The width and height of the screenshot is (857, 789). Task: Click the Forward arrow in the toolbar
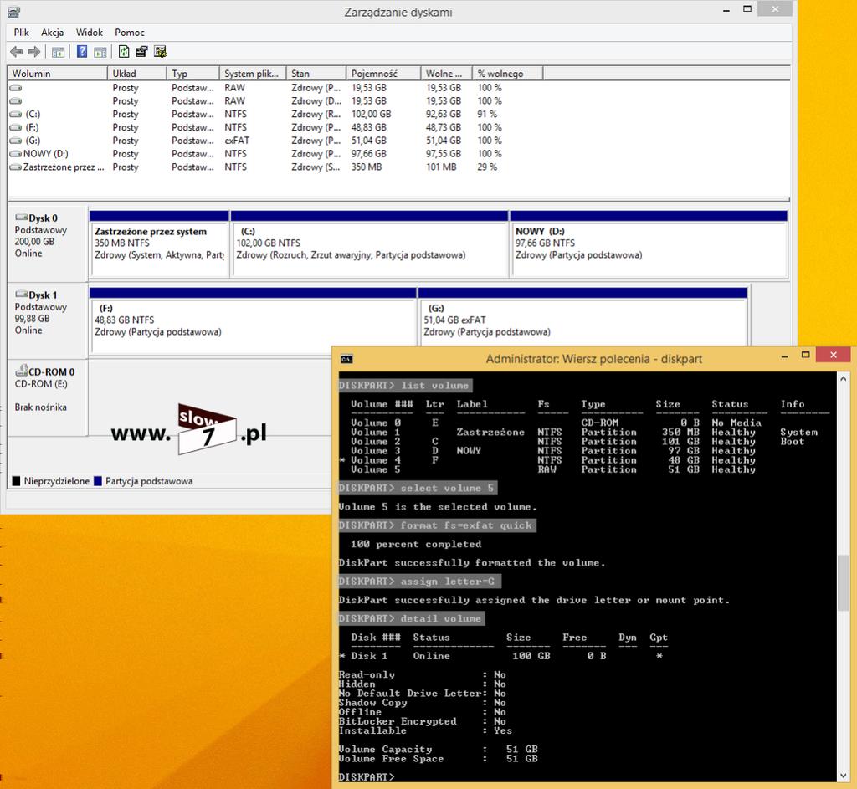(33, 52)
